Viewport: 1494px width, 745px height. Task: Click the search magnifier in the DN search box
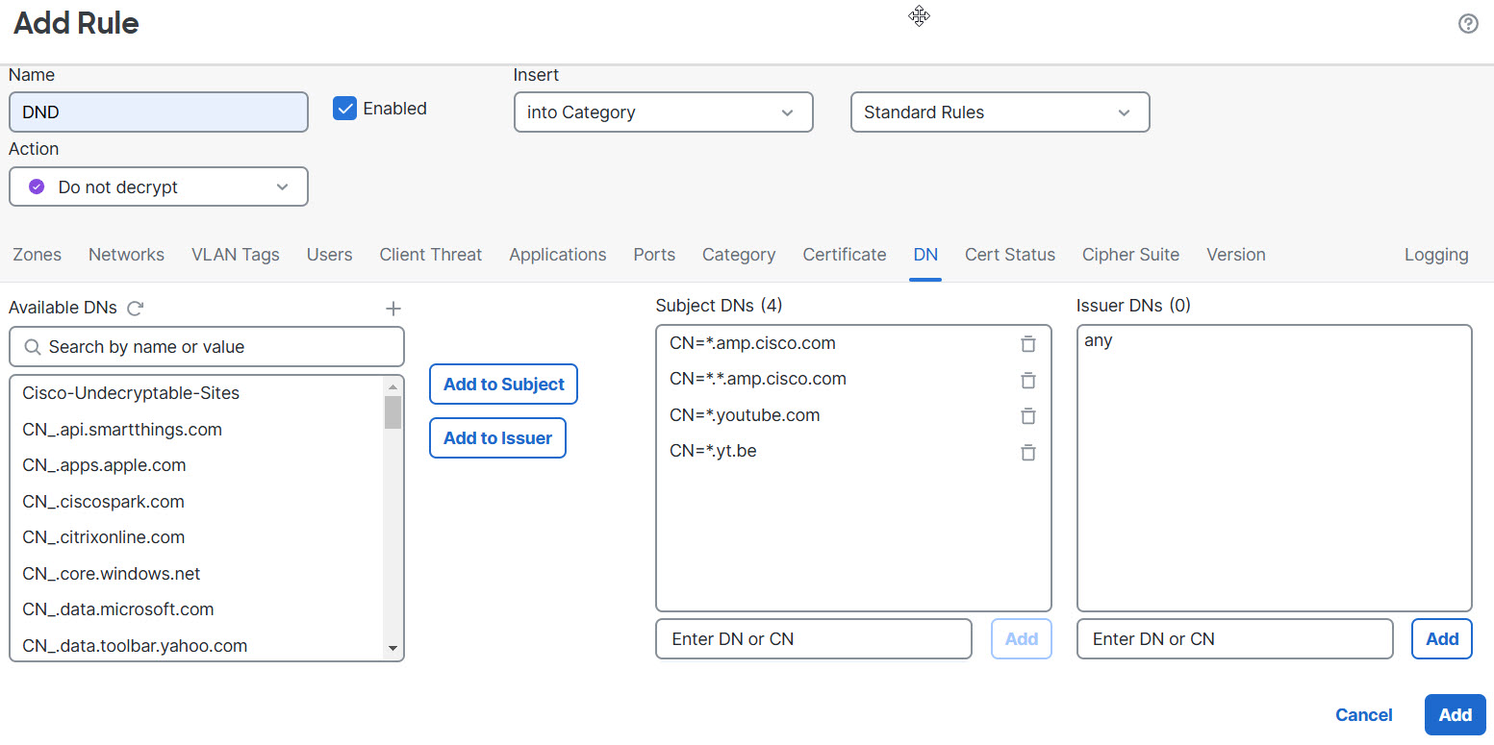(33, 346)
